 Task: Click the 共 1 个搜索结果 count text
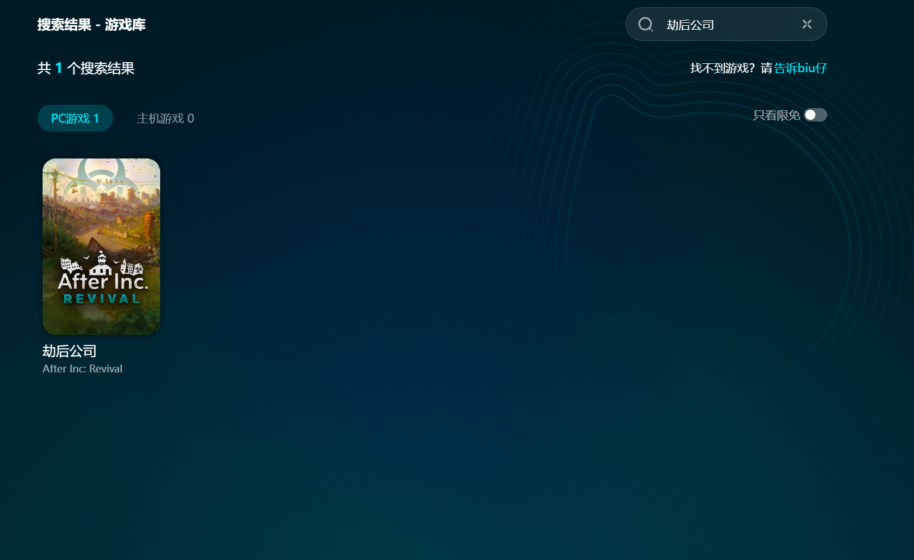pos(86,68)
